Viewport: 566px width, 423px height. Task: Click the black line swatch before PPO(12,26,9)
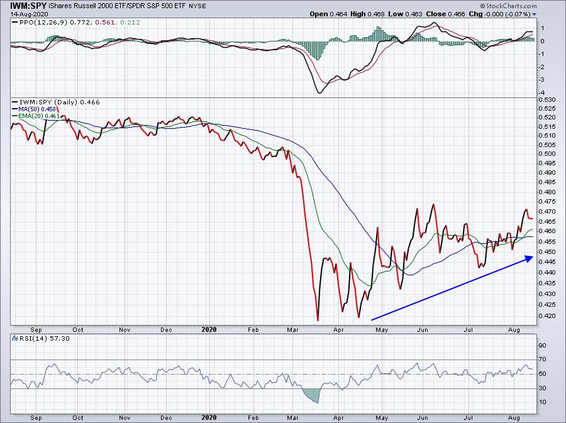pyautogui.click(x=15, y=23)
